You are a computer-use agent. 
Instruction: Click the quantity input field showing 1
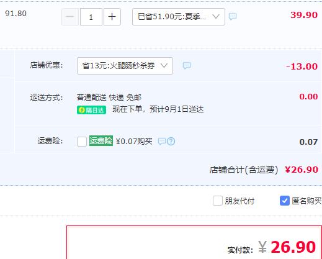[91, 17]
